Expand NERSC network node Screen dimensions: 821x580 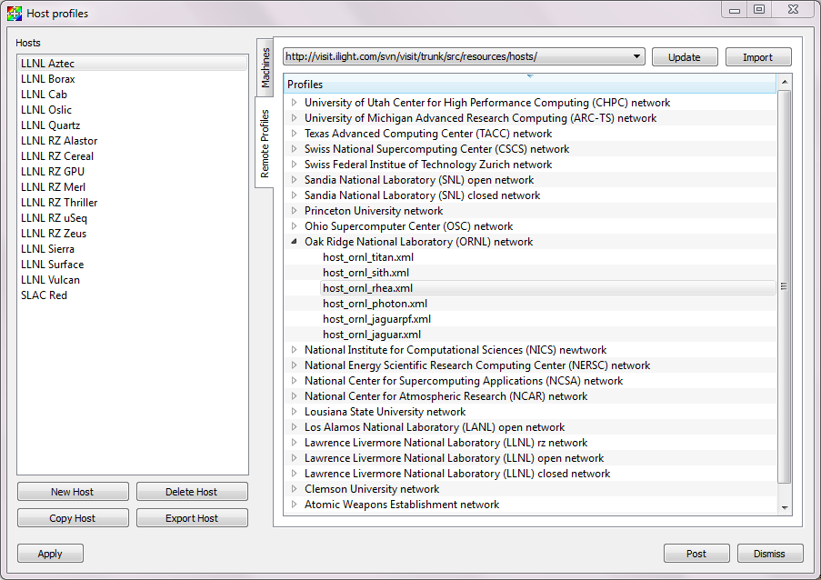point(295,365)
